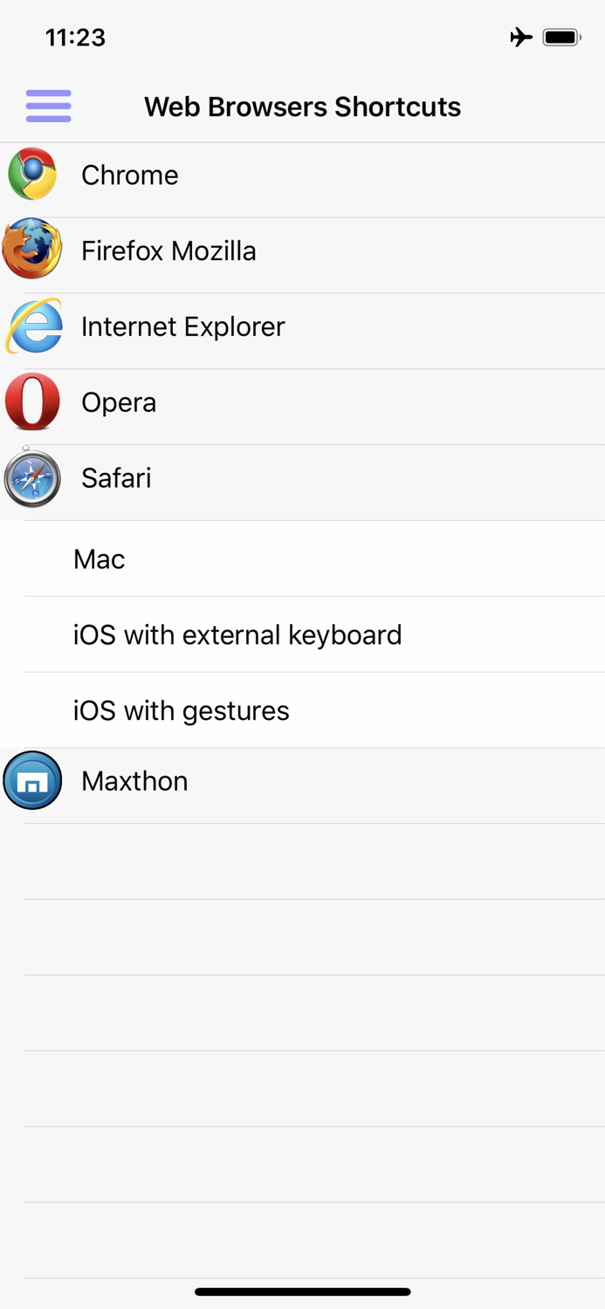
Task: Open the hamburger navigation menu
Action: click(48, 106)
